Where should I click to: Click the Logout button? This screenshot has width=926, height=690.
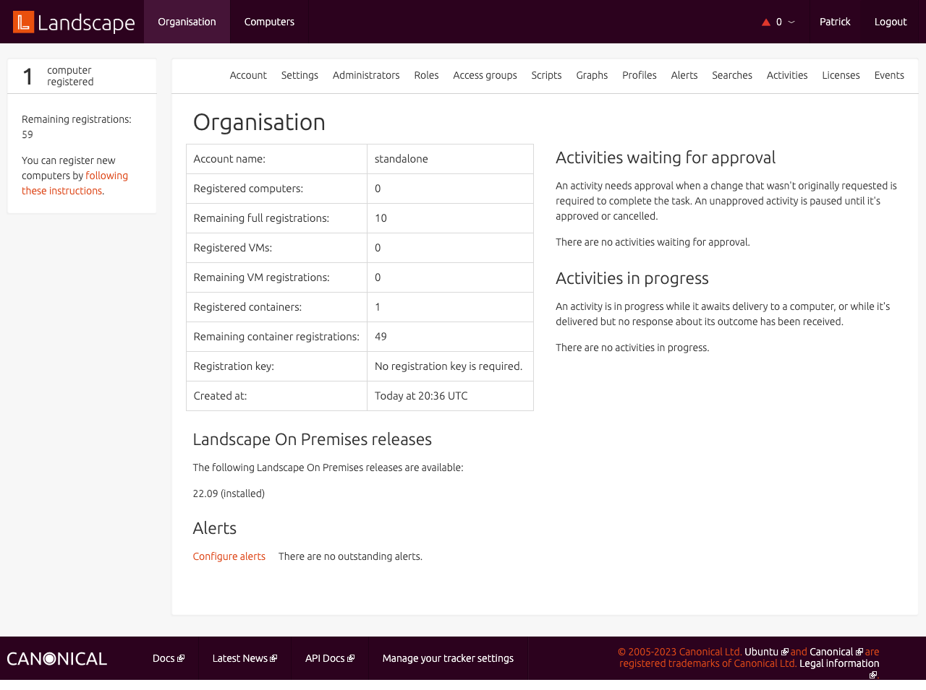click(x=891, y=22)
